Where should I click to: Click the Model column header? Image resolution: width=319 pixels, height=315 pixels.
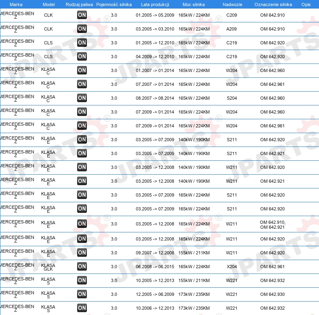[49, 4]
